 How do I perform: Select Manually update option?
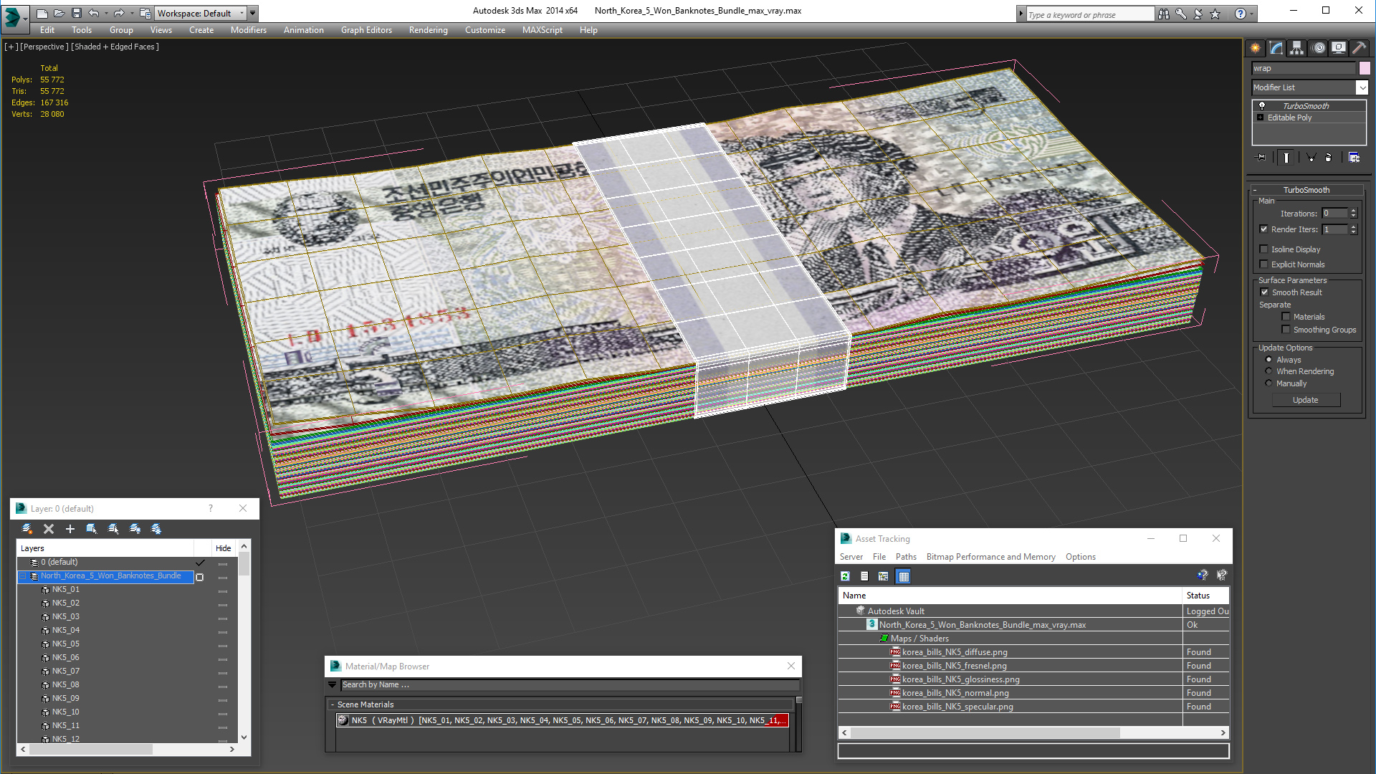[1269, 383]
